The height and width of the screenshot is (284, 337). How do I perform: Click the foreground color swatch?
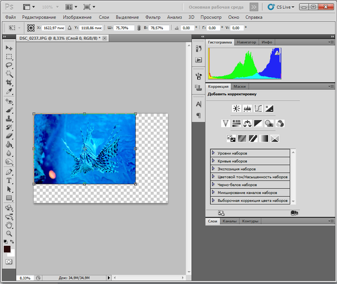pyautogui.click(x=7, y=249)
